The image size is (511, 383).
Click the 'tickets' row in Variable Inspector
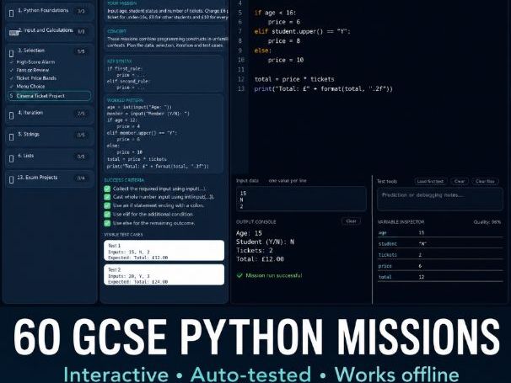(440, 255)
